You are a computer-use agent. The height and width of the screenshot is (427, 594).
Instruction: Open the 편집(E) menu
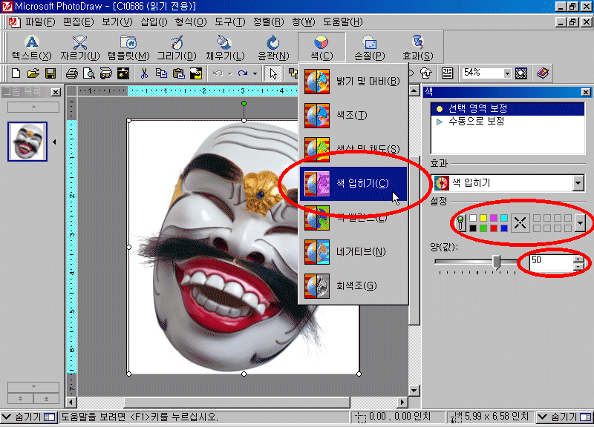[x=78, y=22]
